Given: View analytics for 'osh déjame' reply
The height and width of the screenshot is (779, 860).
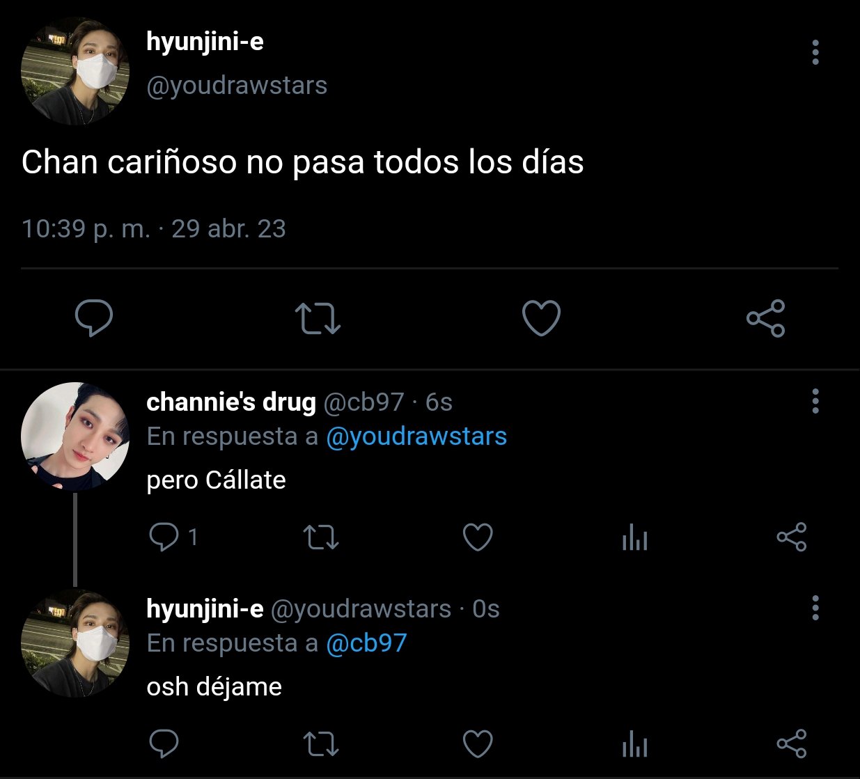Looking at the screenshot, I should click(x=634, y=743).
